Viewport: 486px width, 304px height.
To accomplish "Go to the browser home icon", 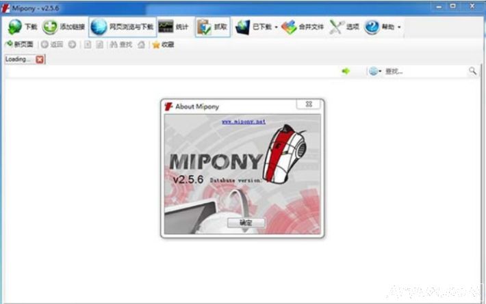I will 141,44.
